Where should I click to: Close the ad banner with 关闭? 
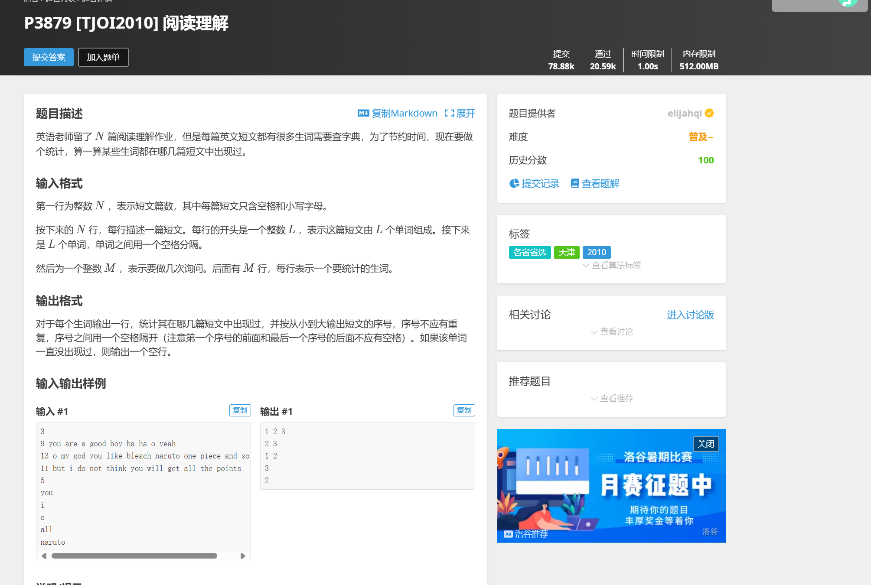[705, 444]
